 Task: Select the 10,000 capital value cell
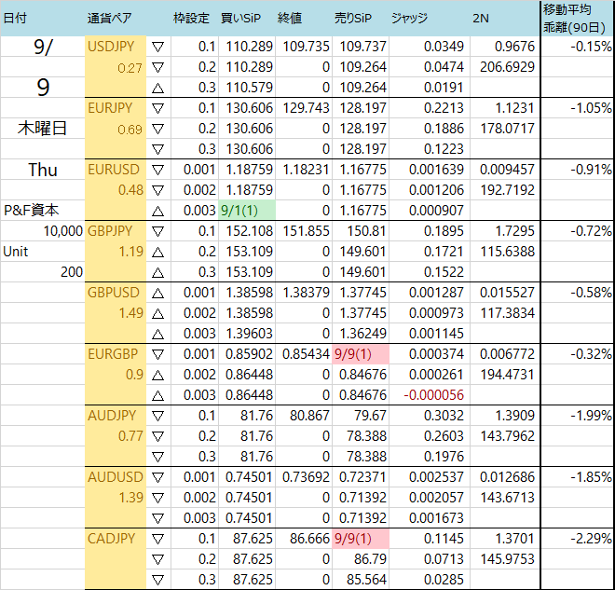pyautogui.click(x=62, y=231)
